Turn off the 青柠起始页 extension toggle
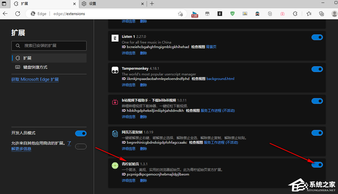 (x=317, y=165)
